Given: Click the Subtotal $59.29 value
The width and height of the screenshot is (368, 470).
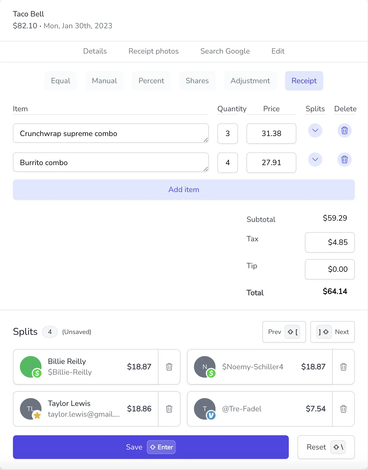Looking at the screenshot, I should pos(335,218).
